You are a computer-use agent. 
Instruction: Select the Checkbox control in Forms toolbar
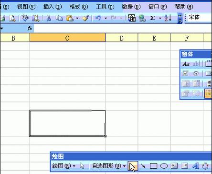coord(185,73)
